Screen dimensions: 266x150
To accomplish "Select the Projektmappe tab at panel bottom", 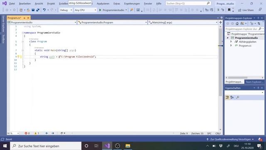I will click(234, 82).
